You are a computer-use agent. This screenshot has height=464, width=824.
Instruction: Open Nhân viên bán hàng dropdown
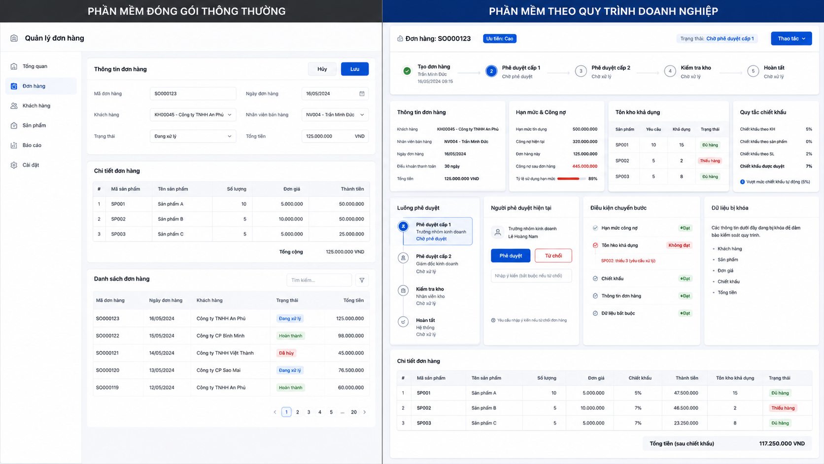click(335, 115)
